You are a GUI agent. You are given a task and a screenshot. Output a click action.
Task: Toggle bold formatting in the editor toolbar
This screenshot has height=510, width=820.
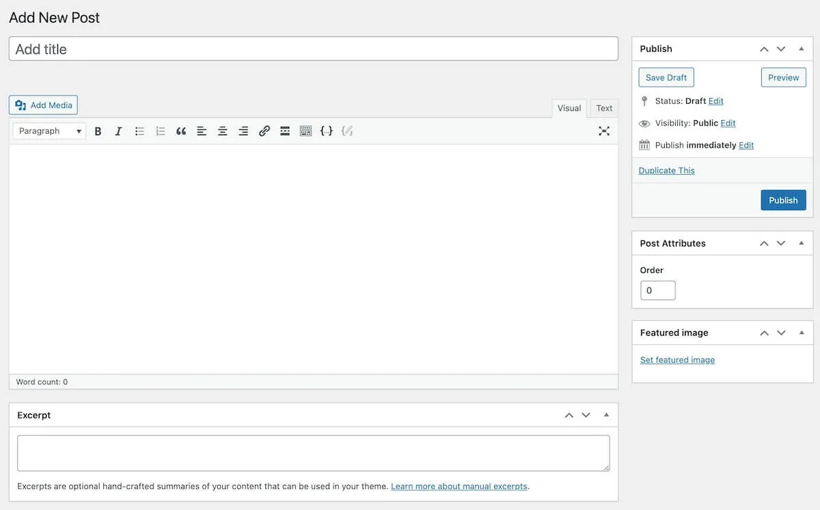coord(98,130)
